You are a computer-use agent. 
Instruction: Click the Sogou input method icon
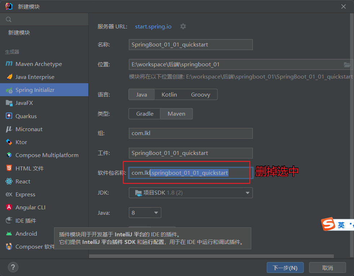click(328, 224)
